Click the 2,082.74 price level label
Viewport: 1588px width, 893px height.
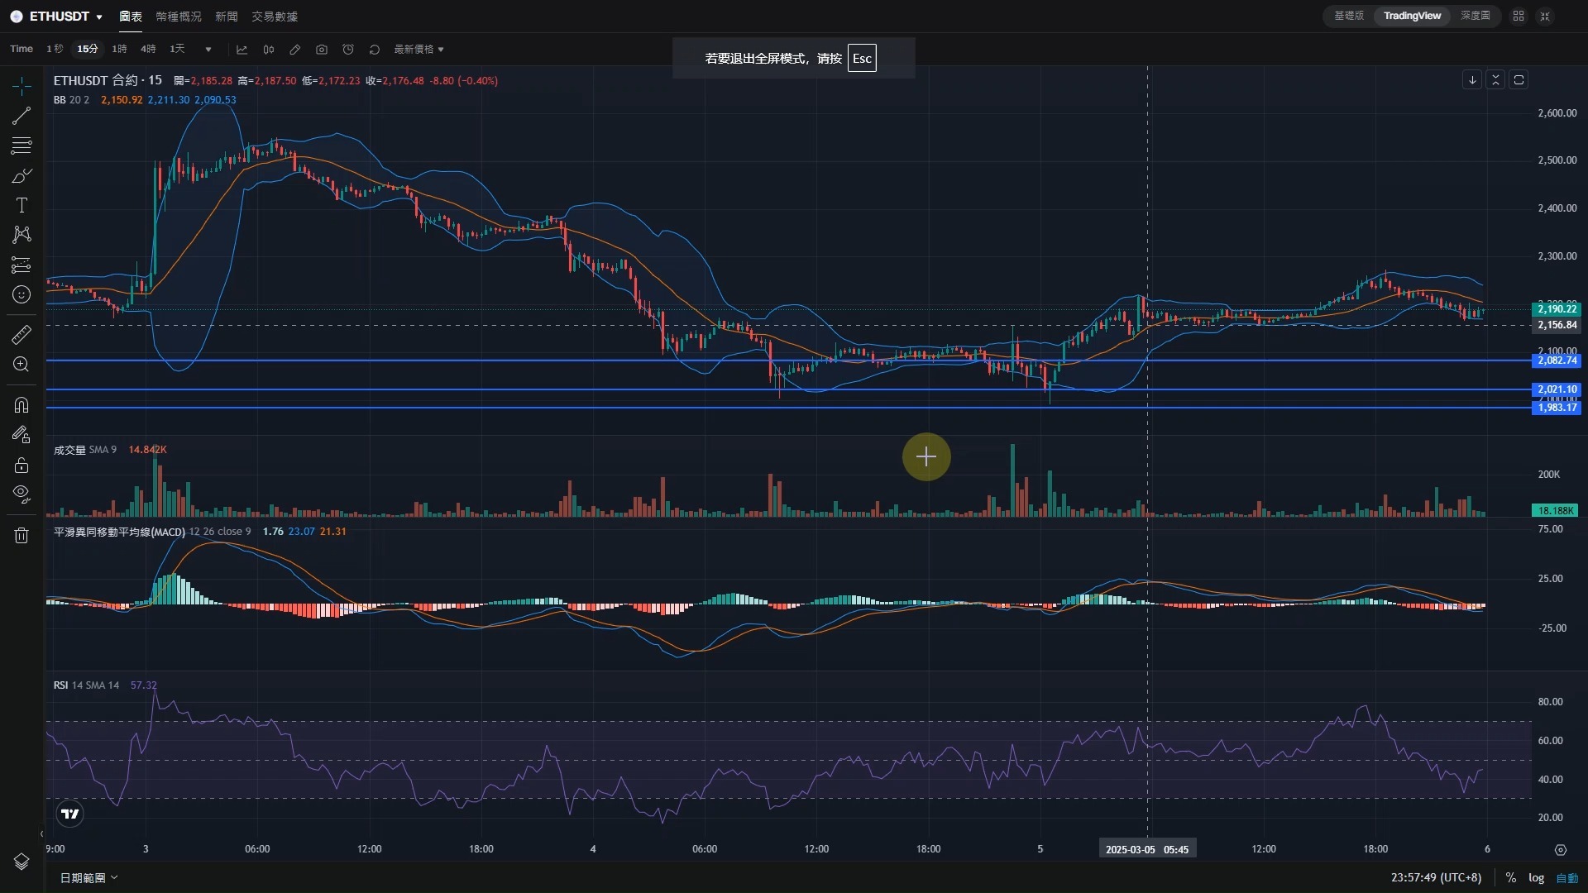1556,361
